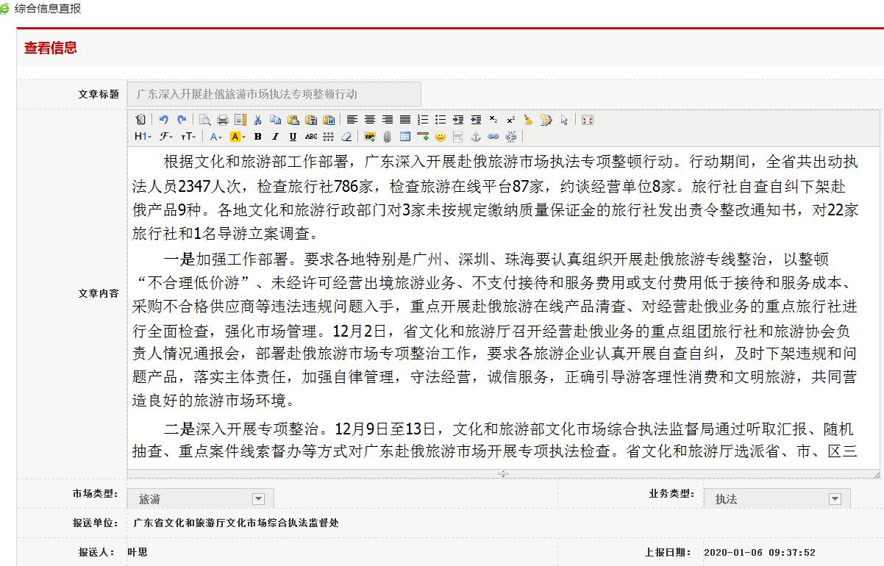Toggle underline formatting
Screen dimensions: 884x566
coord(290,137)
